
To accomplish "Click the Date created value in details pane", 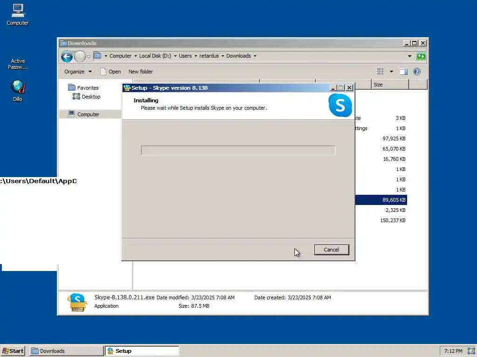I will [309, 297].
